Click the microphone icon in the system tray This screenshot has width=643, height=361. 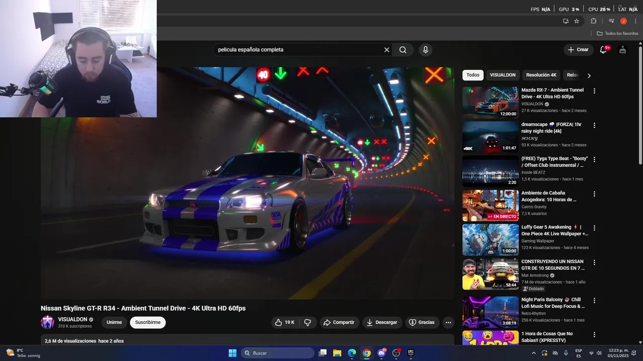click(566, 353)
